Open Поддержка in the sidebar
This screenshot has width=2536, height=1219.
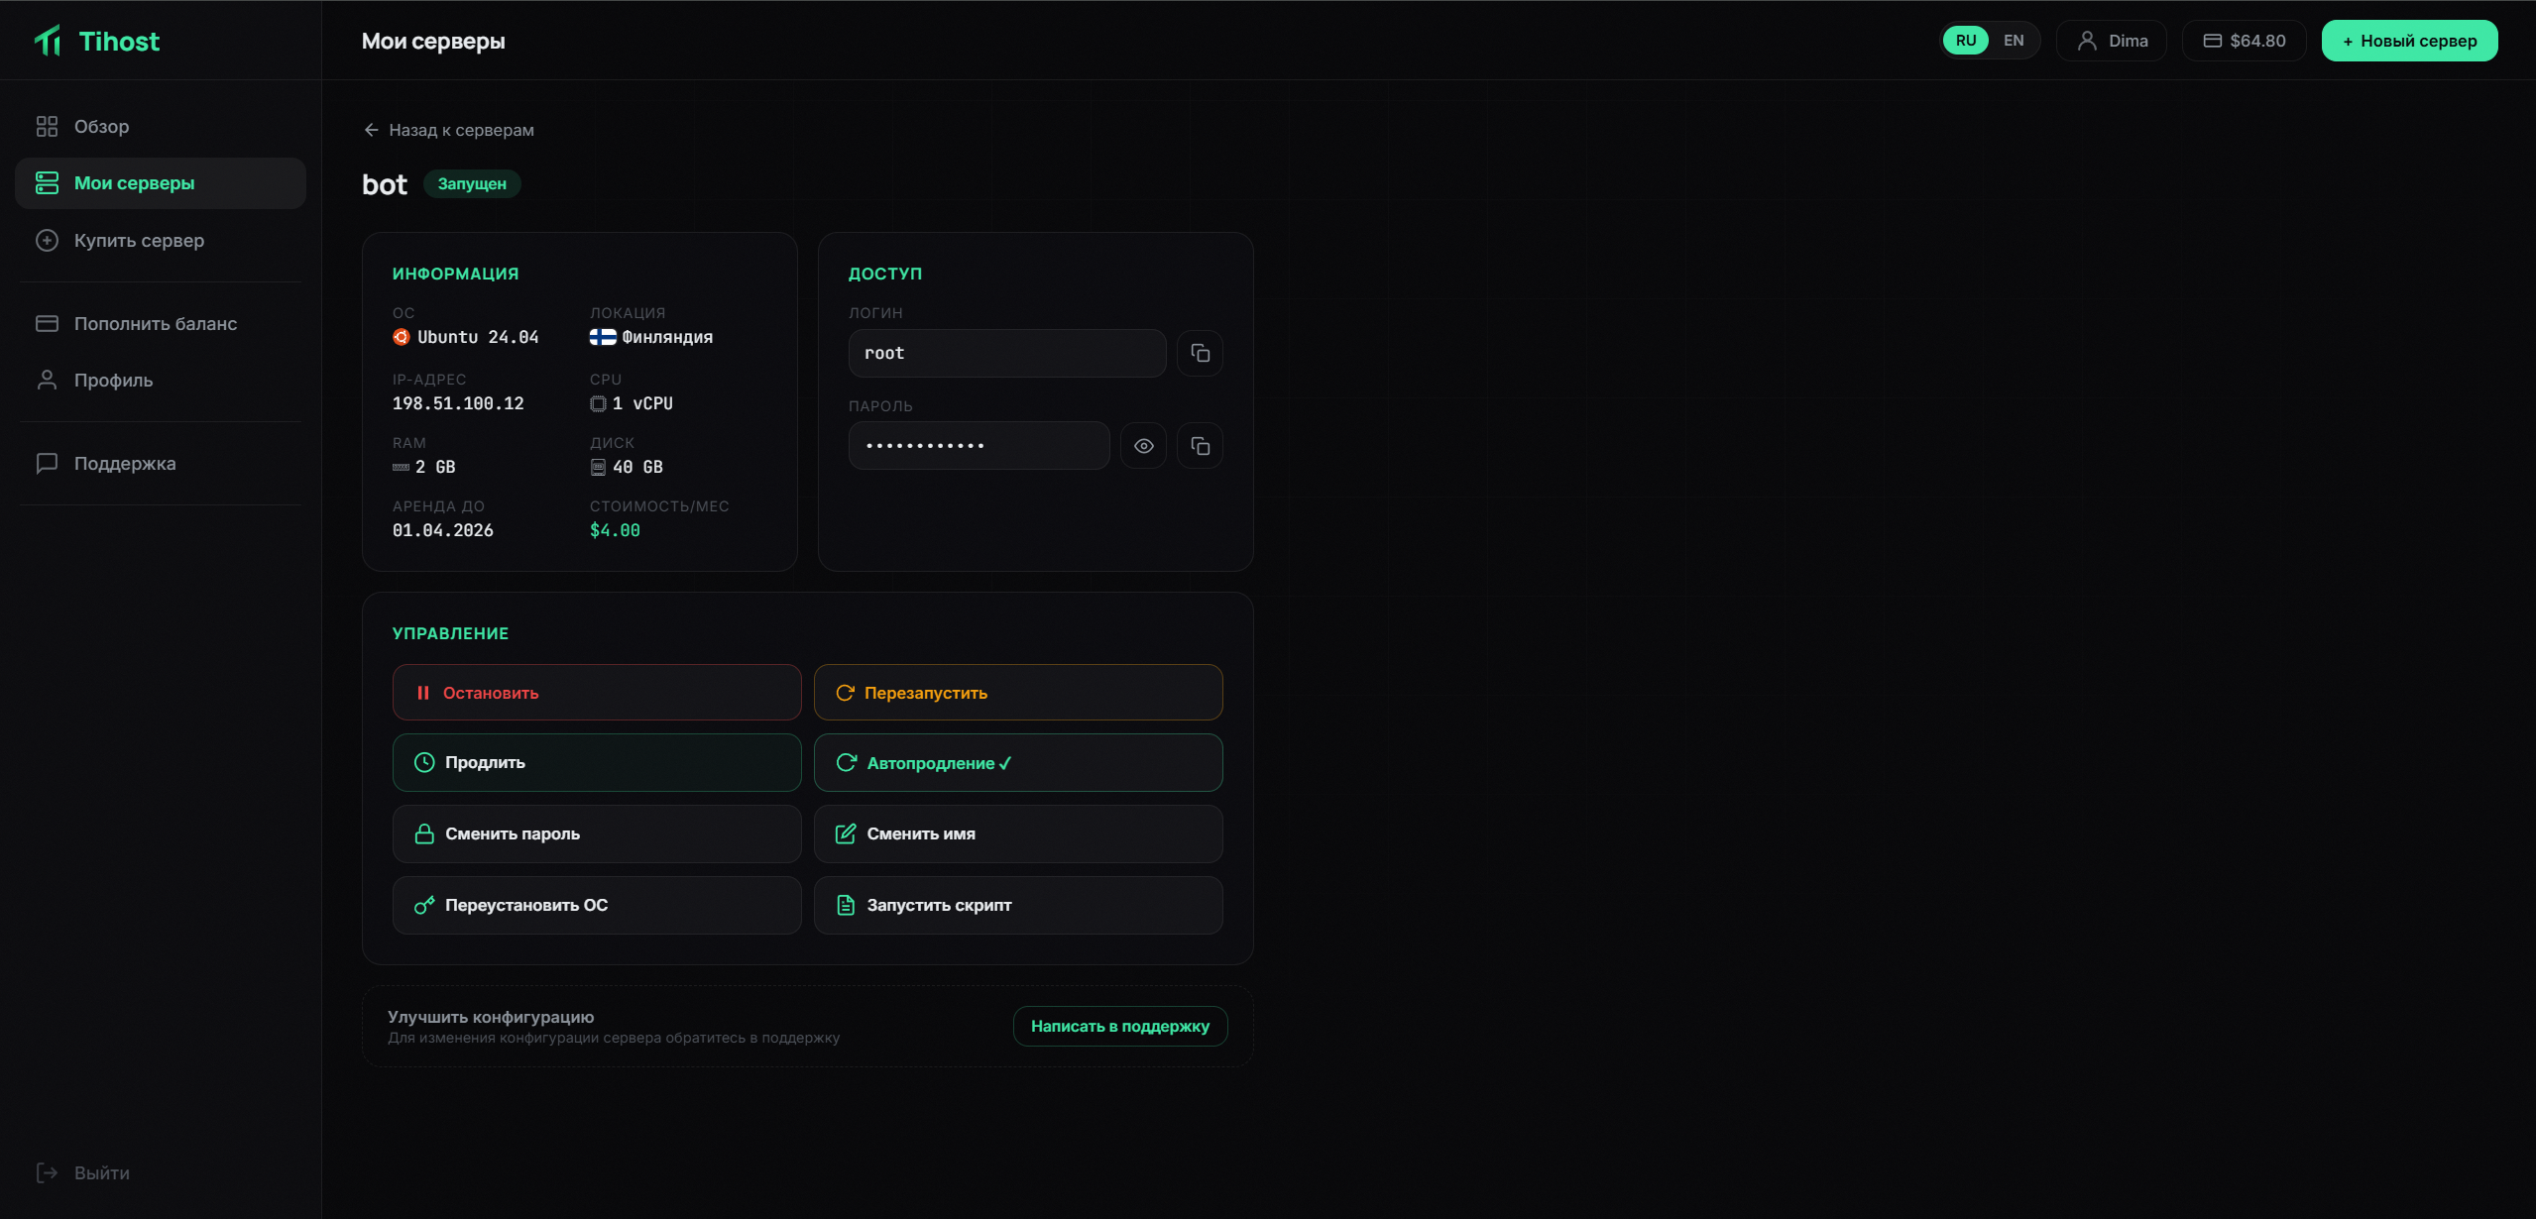point(161,464)
